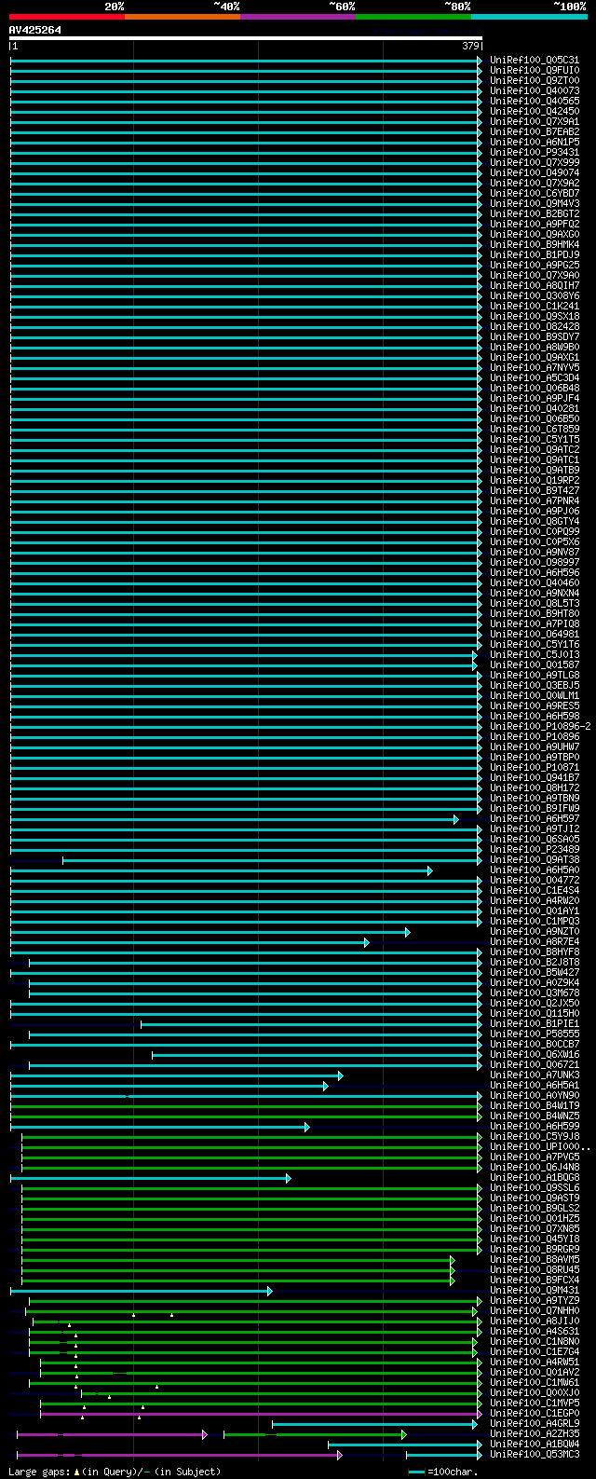
Task: Select label UniRef100_P23489
Action: 535,849
